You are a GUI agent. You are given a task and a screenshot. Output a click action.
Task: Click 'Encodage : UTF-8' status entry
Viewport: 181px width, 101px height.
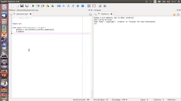pos(119,100)
